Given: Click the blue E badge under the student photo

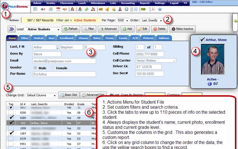Looking at the screenshot, I should [210, 84].
